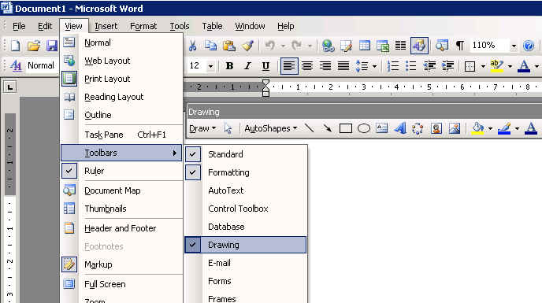Select the Rectangle drawing tool
Viewport: 542px width, 303px height.
(x=346, y=128)
